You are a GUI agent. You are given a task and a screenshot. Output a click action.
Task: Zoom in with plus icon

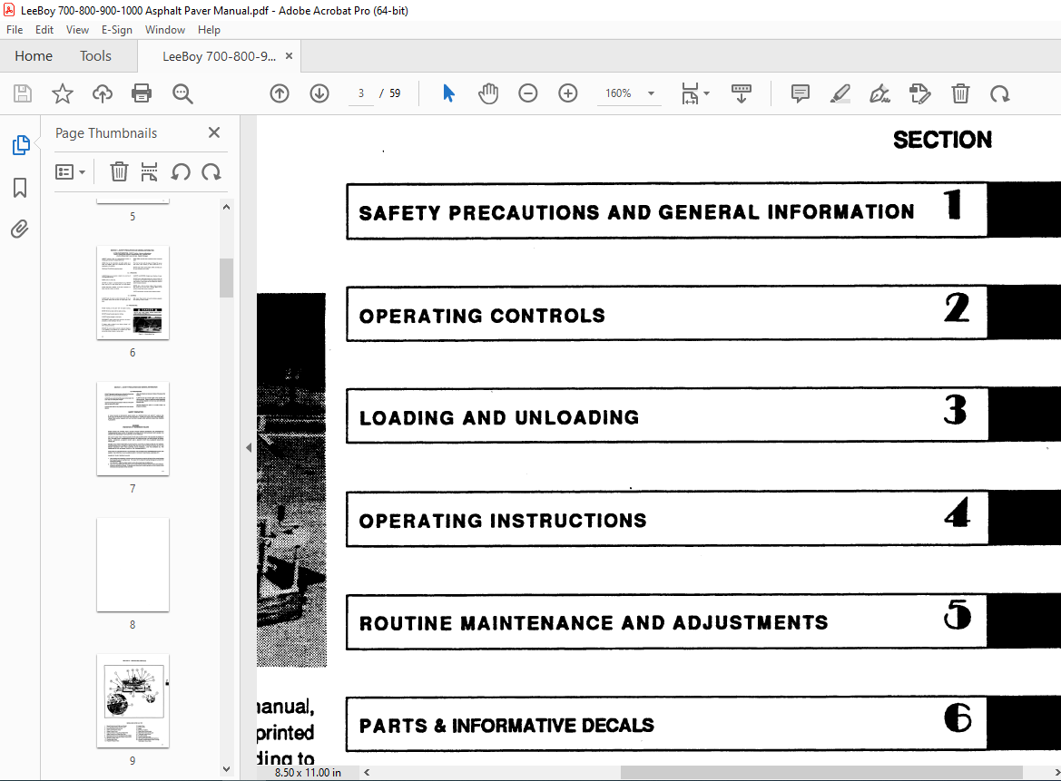(x=568, y=93)
